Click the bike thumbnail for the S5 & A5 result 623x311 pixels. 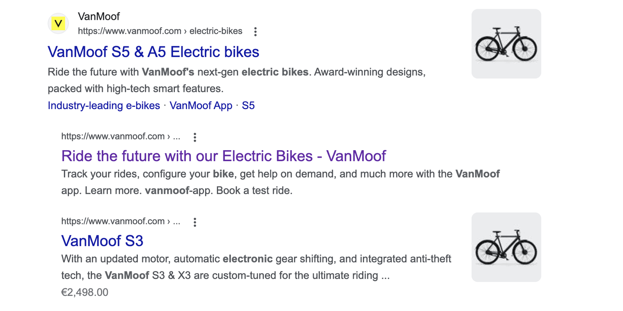[x=506, y=44]
